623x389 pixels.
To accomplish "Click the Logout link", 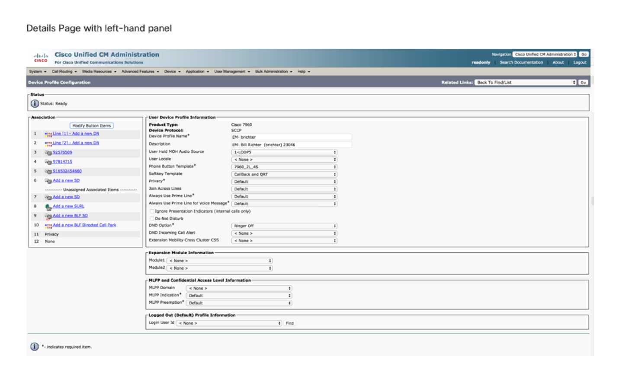I will click(580, 62).
